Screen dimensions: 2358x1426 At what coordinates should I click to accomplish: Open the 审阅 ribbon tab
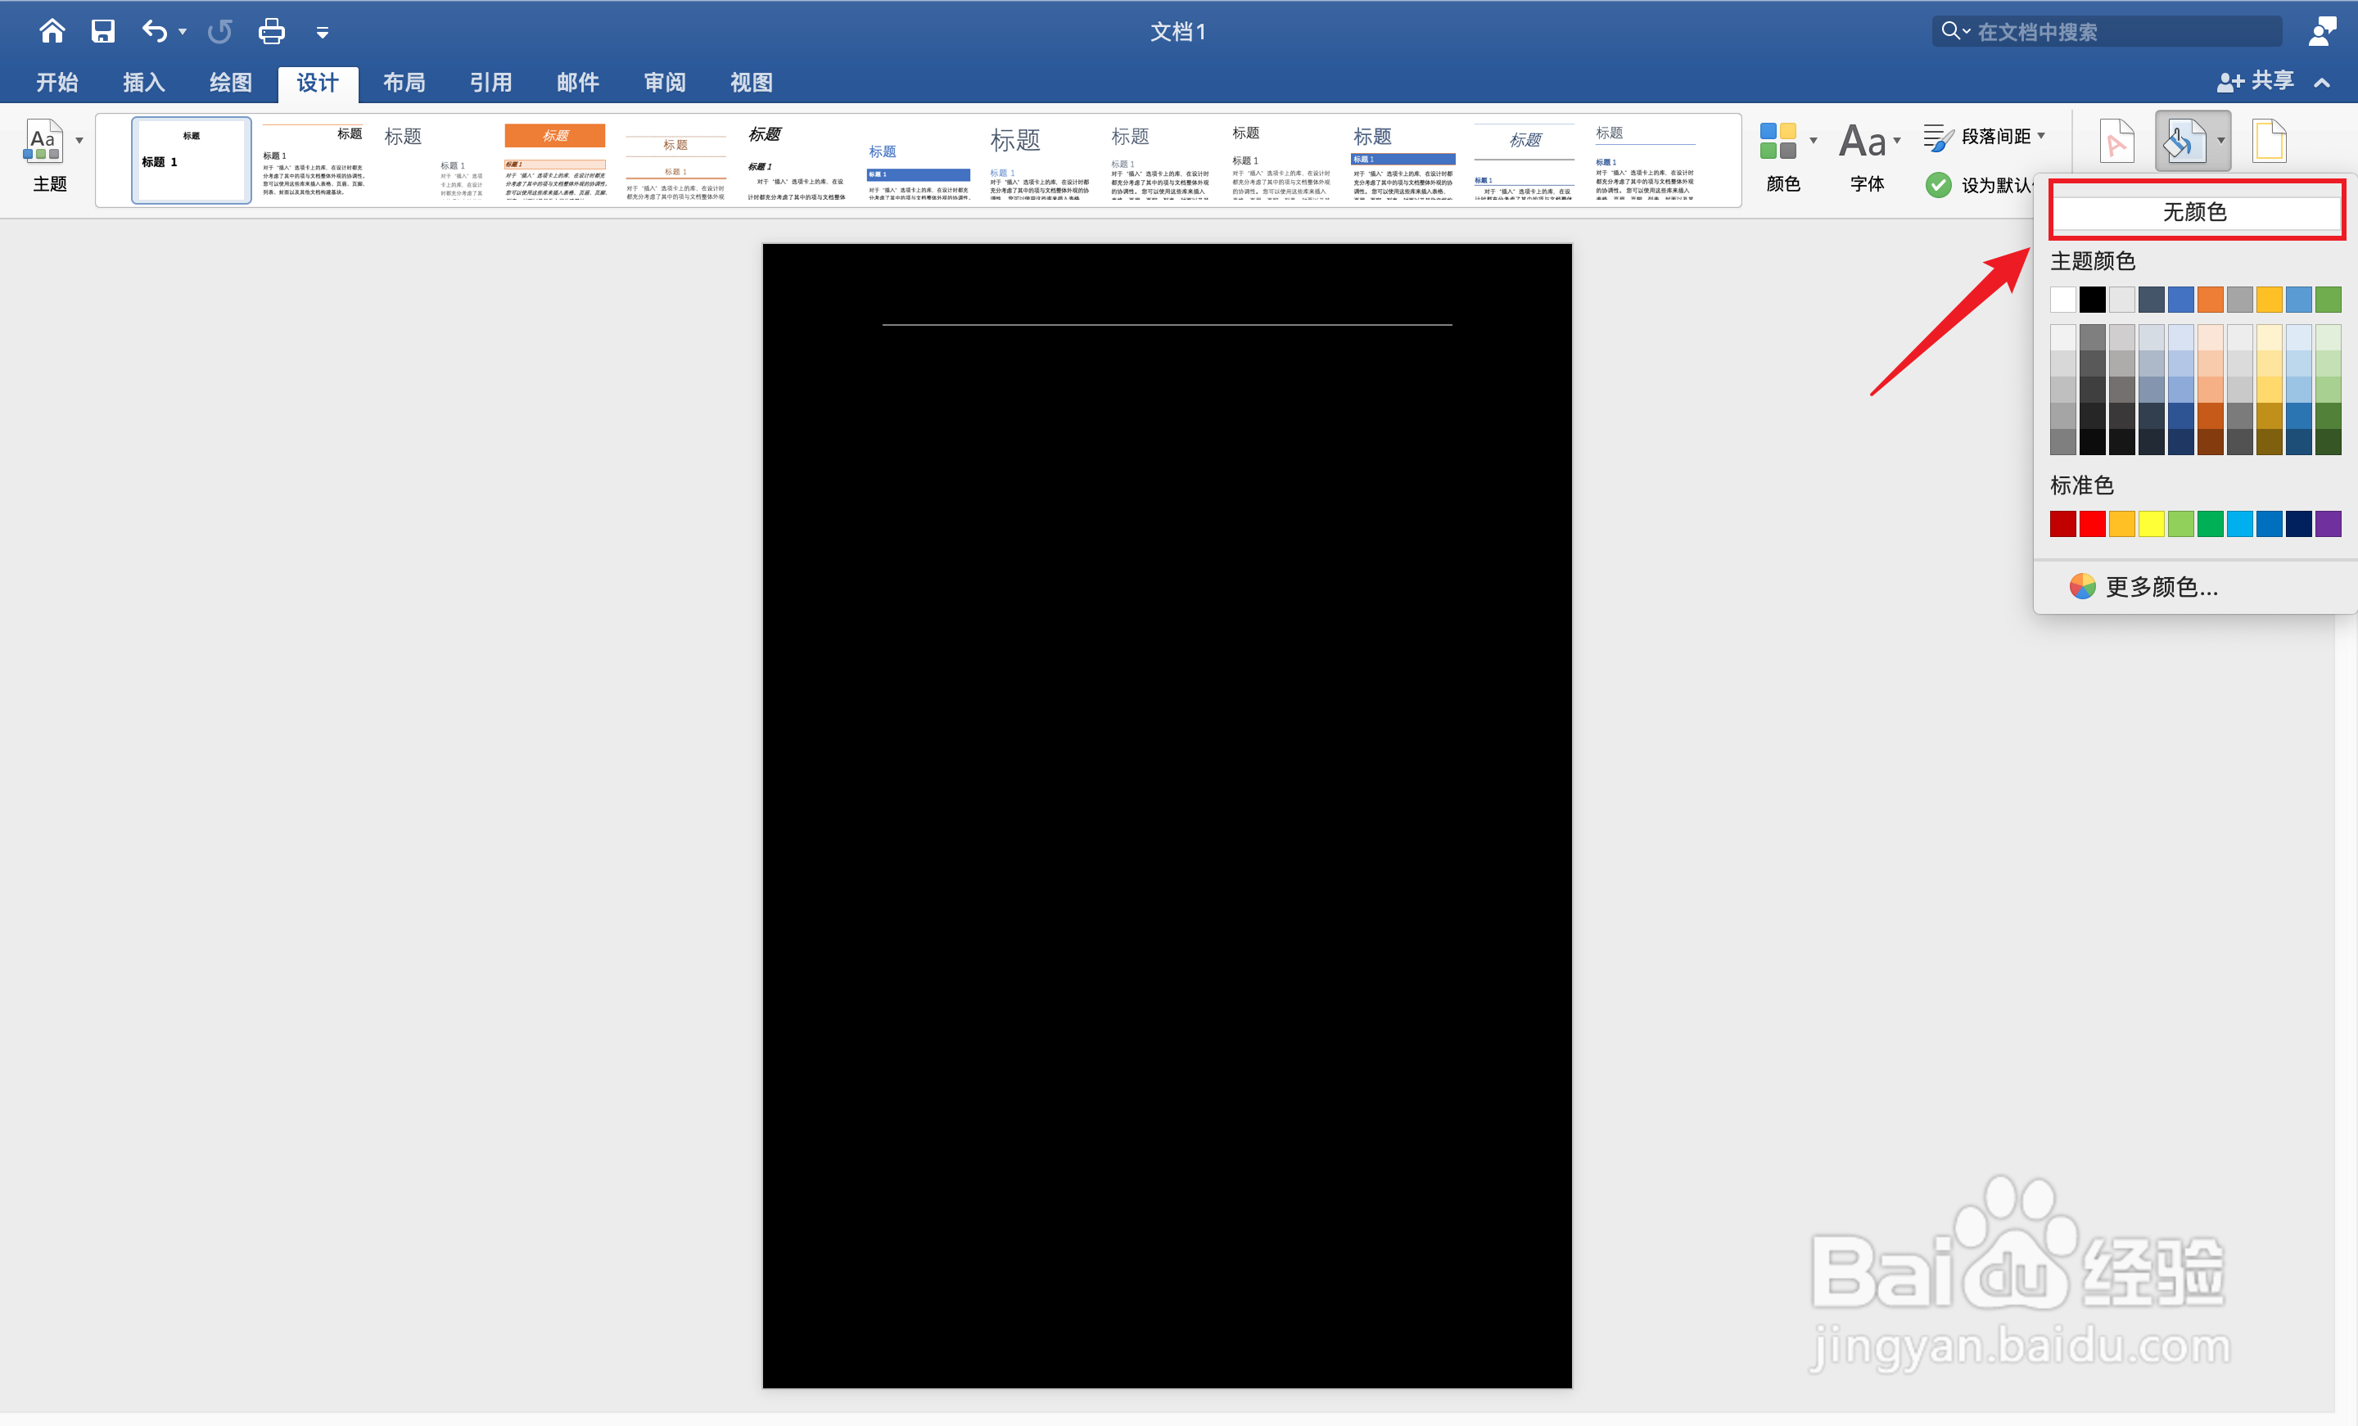(664, 83)
